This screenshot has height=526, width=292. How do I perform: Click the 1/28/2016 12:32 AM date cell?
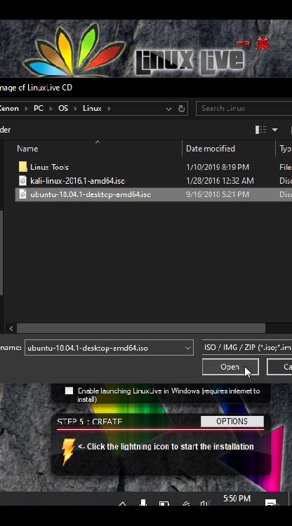(220, 181)
